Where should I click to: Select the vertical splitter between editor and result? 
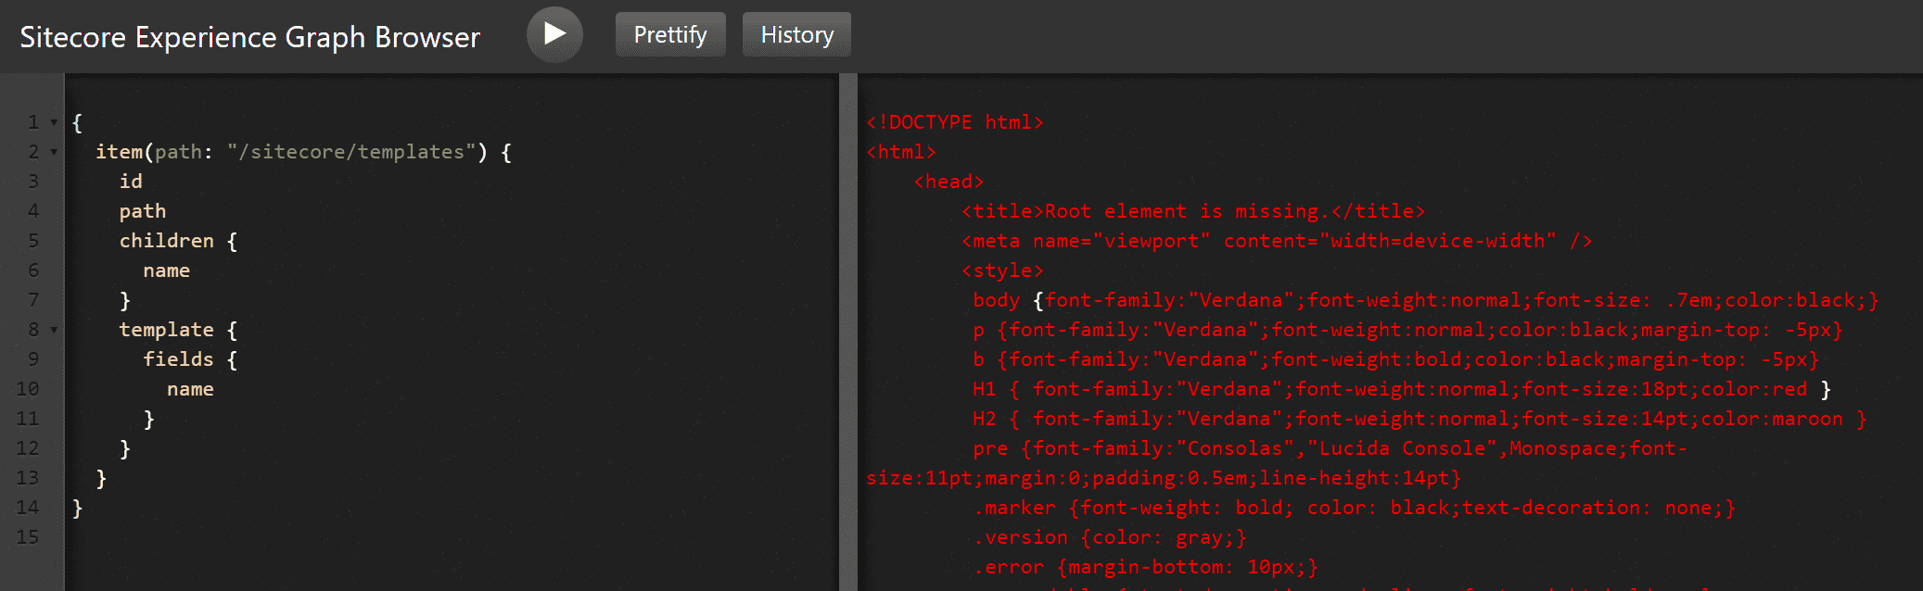[x=847, y=332]
